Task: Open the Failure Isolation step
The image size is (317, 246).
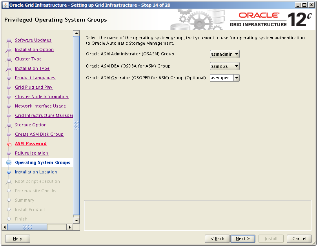Action: point(31,153)
